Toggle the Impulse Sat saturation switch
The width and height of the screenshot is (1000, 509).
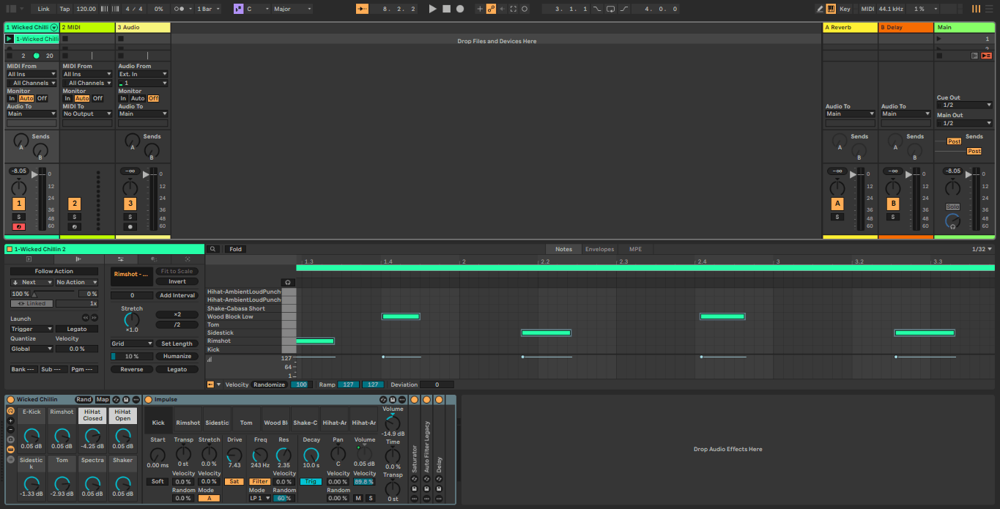click(234, 481)
